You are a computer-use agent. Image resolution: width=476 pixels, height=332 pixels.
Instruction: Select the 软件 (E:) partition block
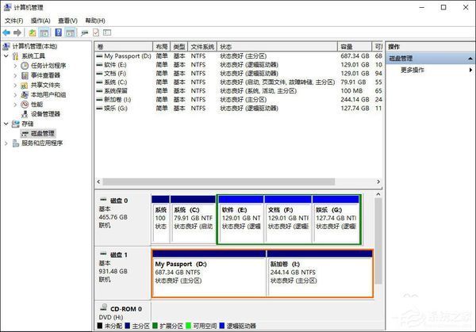241,219
